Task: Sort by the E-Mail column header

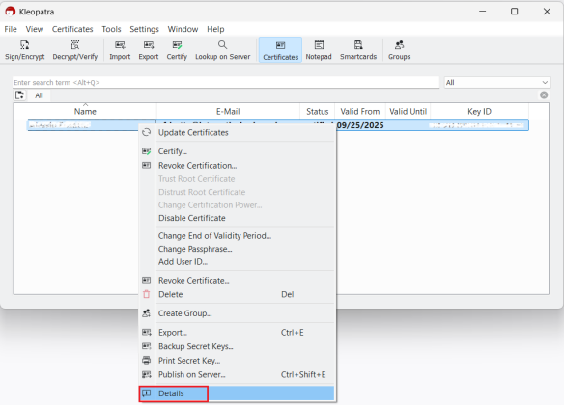Action: 228,112
